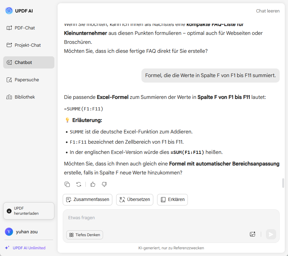
Task: Click the =SUM(F1:F11) English formula
Action: coord(187,152)
